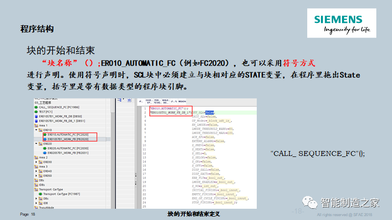Click "ER010ST01_WORK_FB_DB_1" text on code line 2

(170, 113)
